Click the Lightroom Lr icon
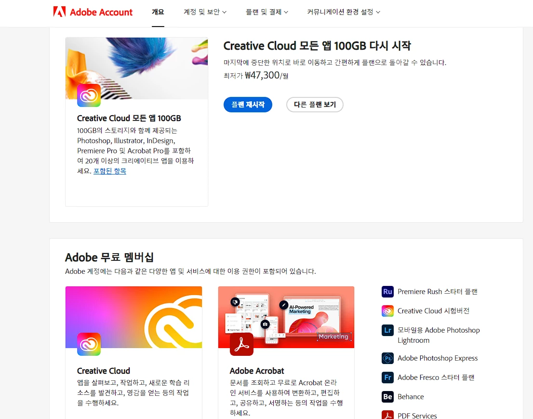The image size is (533, 419). tap(387, 330)
